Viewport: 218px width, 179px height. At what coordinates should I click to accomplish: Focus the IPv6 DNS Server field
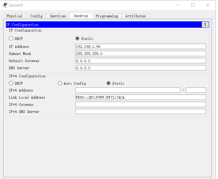(141, 112)
